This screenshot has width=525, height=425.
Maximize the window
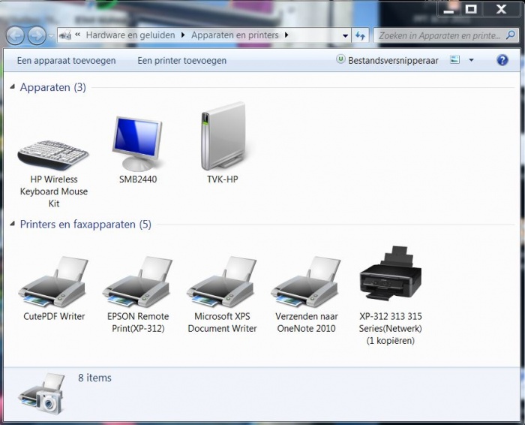coord(472,9)
